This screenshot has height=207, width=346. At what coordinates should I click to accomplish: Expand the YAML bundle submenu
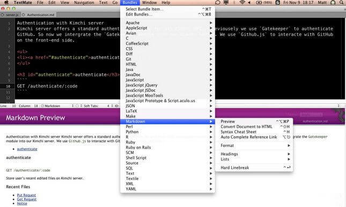point(168,189)
